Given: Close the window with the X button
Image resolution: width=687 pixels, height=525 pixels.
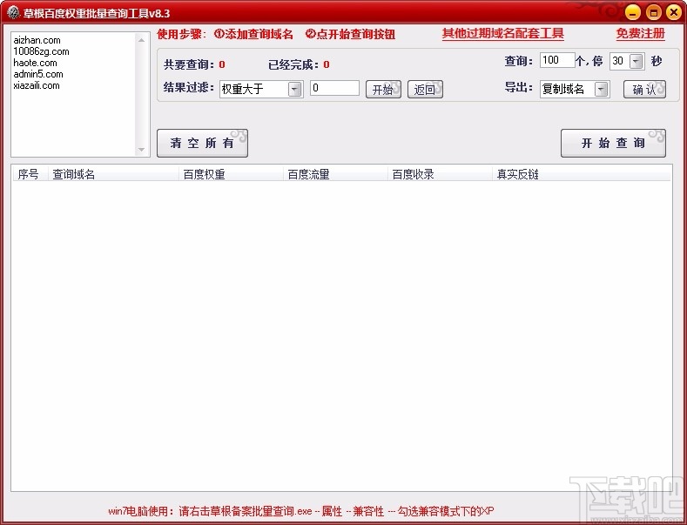Looking at the screenshot, I should 674,13.
